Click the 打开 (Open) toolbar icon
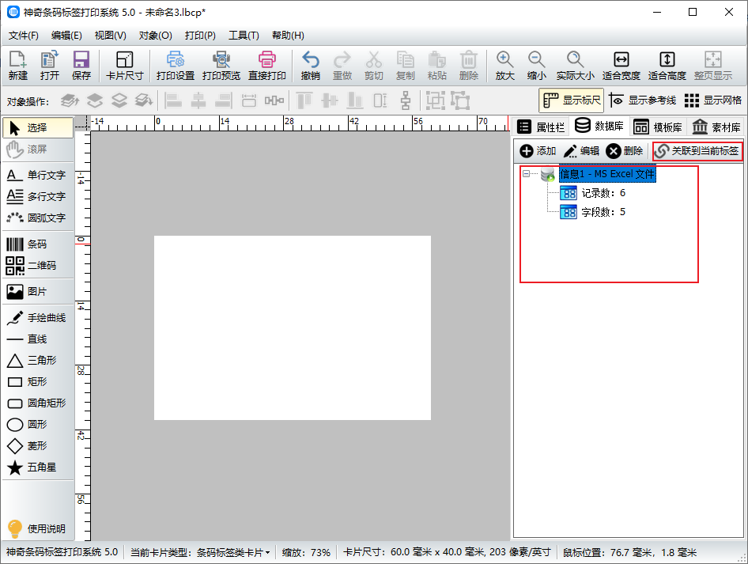 pyautogui.click(x=49, y=66)
